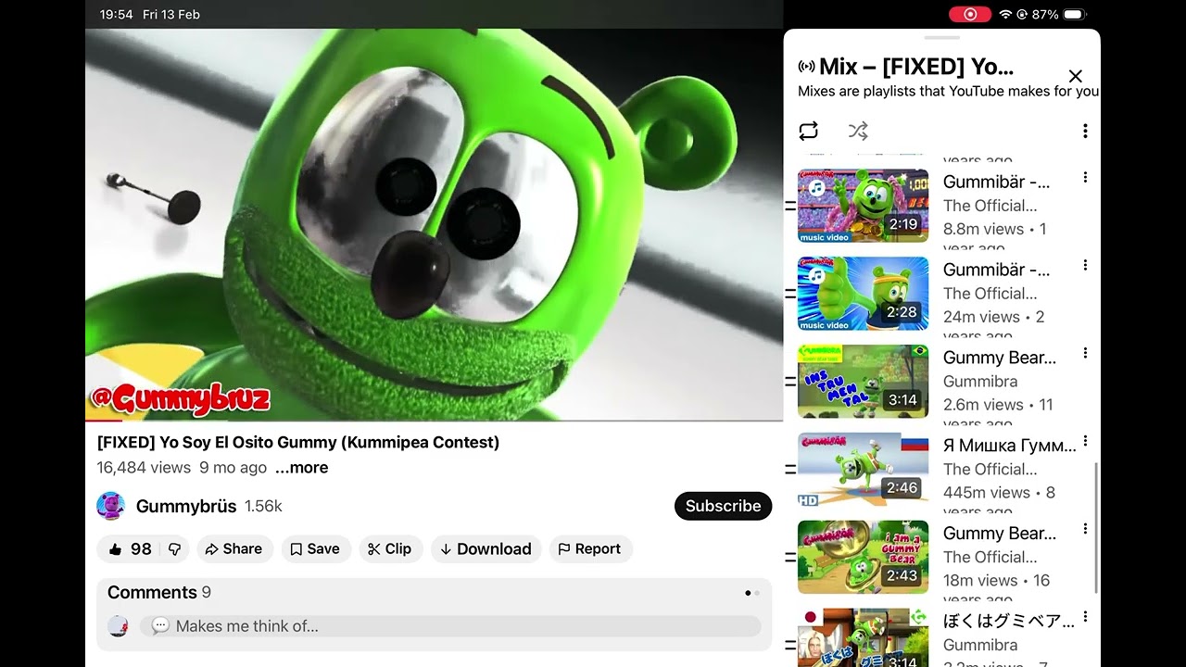
Task: Play the 2:19 Gummibär thumbnail
Action: point(863,206)
